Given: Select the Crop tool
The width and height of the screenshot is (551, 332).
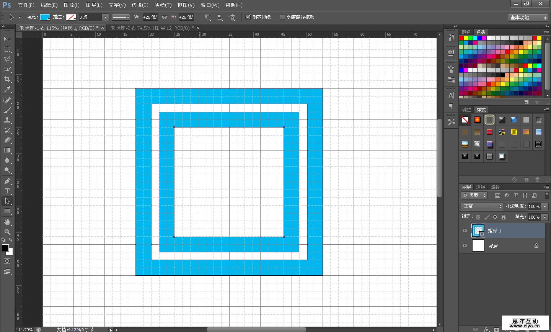Looking at the screenshot, I should click(7, 79).
